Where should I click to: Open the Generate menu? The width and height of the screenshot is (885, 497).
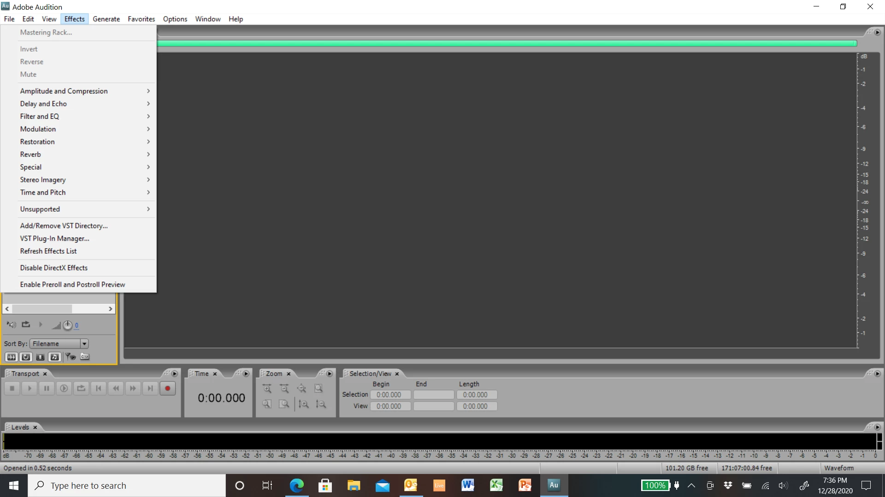[106, 19]
